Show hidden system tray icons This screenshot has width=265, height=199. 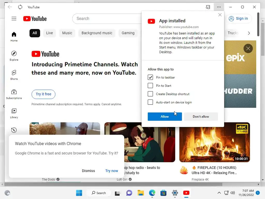click(219, 193)
